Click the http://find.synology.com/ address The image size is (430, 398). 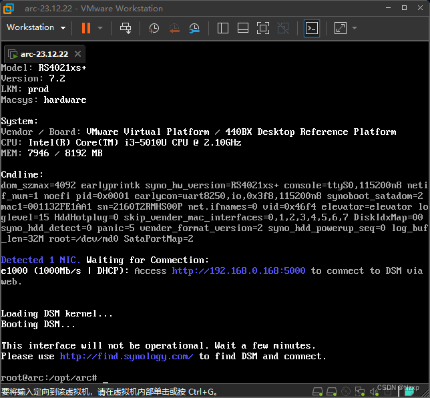[126, 357]
